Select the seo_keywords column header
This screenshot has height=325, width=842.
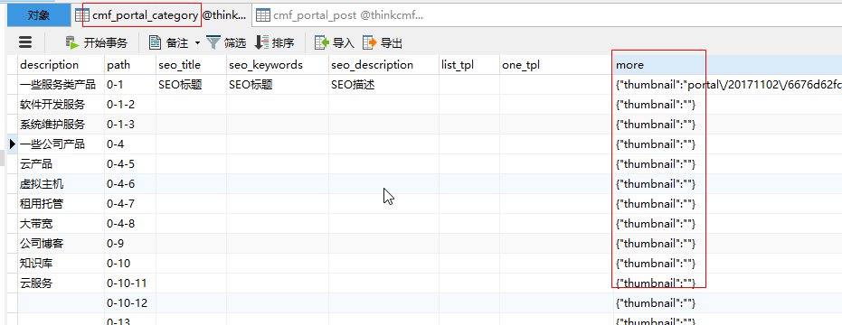(x=278, y=65)
